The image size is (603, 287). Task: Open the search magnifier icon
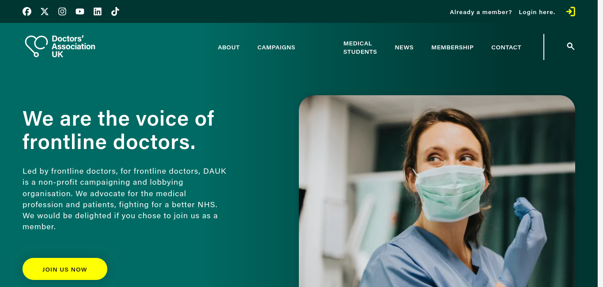pyautogui.click(x=571, y=46)
